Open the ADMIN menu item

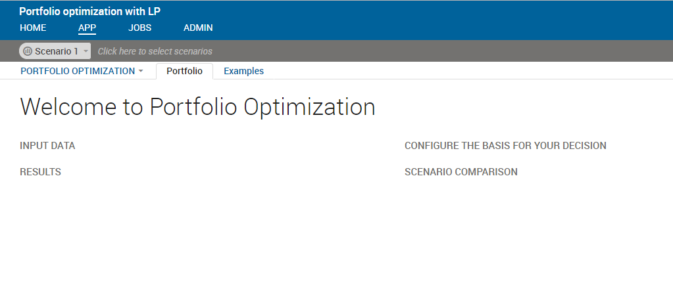tap(198, 28)
